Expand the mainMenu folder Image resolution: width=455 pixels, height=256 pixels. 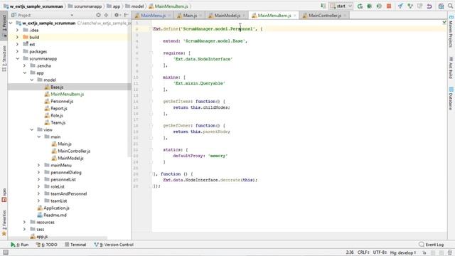coord(38,165)
